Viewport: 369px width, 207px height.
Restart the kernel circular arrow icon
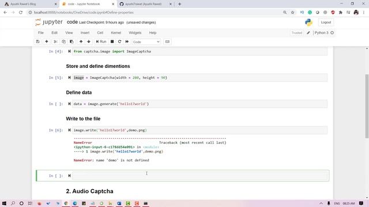coord(119,42)
